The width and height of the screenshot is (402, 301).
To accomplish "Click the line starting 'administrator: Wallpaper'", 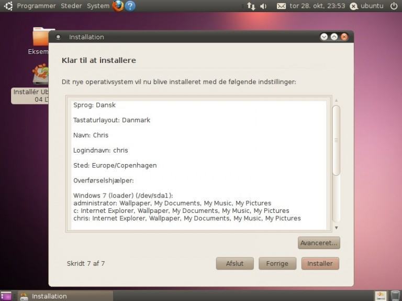I will (x=172, y=203).
